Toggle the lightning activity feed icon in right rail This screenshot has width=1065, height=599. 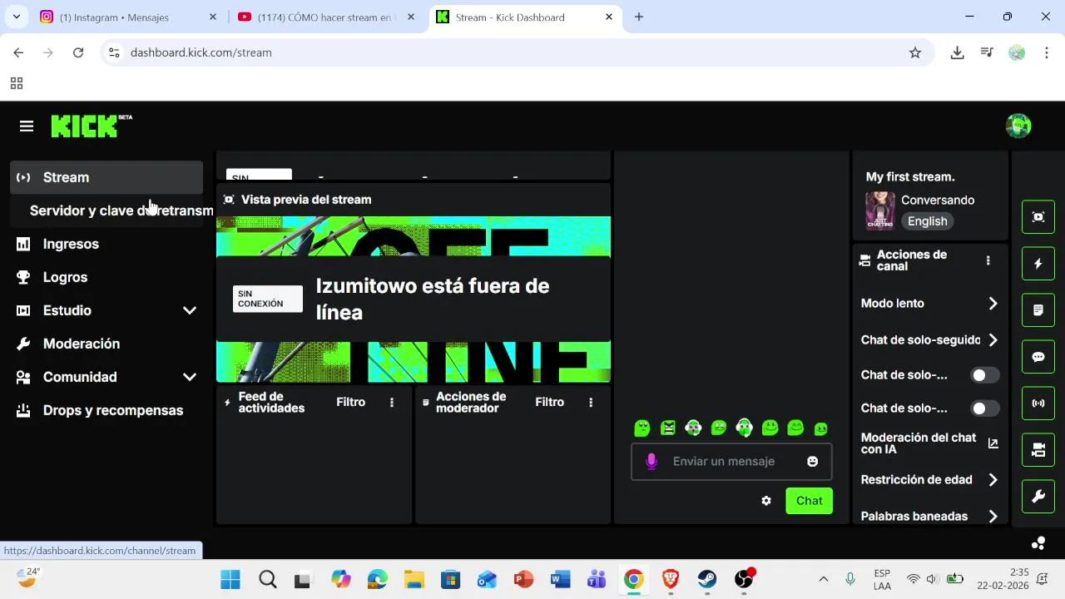click(1038, 264)
